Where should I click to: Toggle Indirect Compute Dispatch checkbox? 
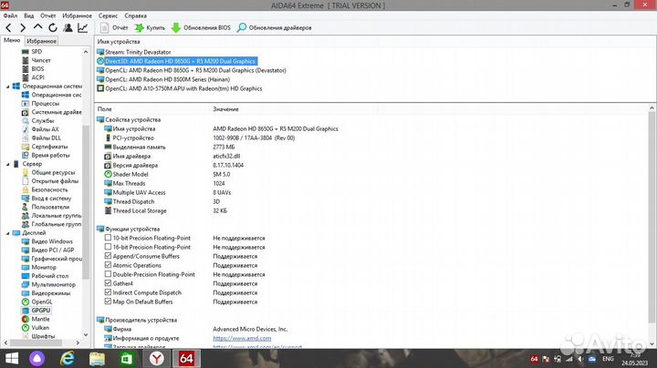click(x=108, y=292)
